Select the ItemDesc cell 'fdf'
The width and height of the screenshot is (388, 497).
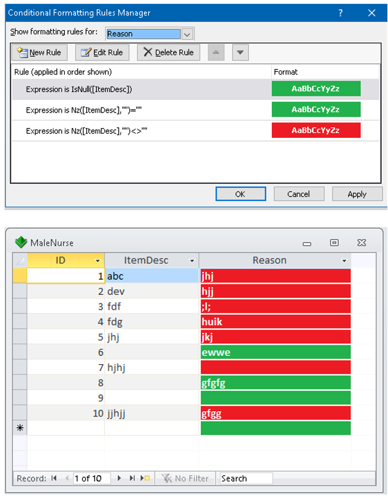(152, 306)
